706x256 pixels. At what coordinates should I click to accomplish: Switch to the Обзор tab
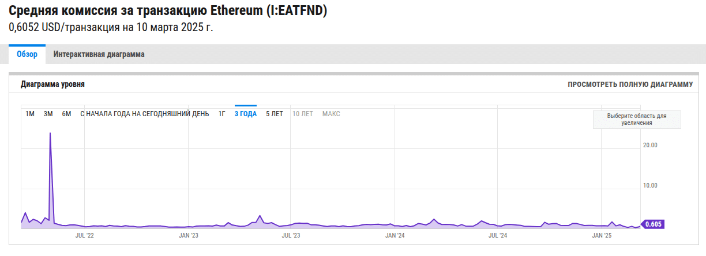(27, 55)
